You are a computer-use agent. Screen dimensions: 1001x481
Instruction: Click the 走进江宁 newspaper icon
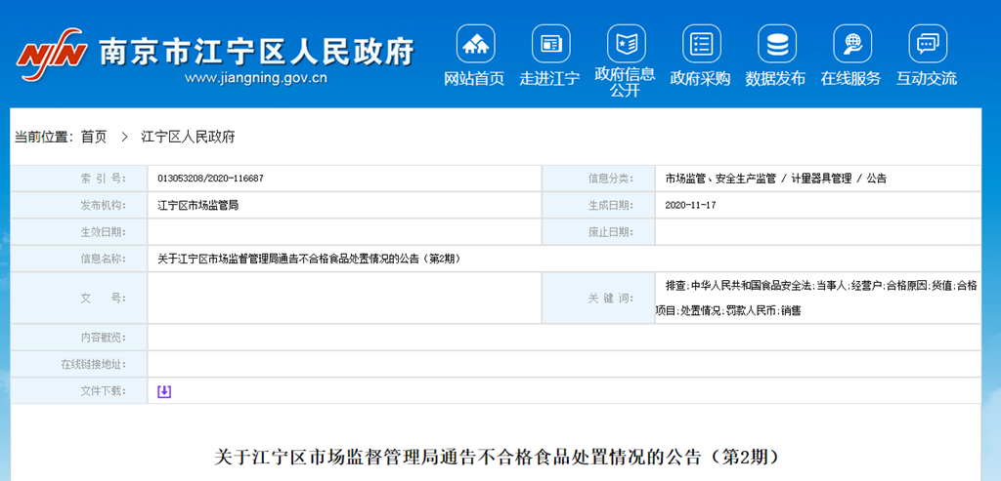pyautogui.click(x=550, y=44)
